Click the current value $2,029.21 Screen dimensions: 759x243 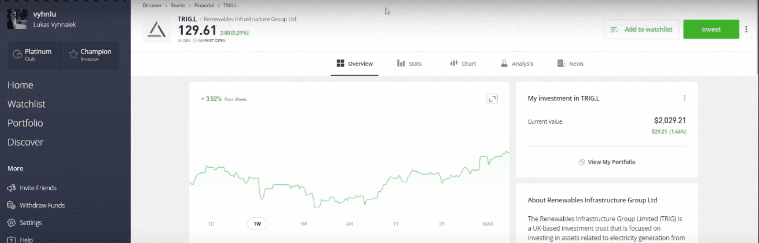[670, 120]
